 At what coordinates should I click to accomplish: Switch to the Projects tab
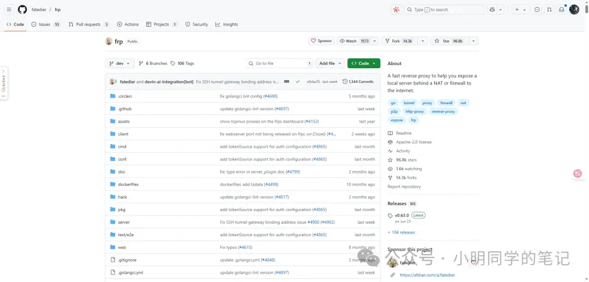coord(161,25)
